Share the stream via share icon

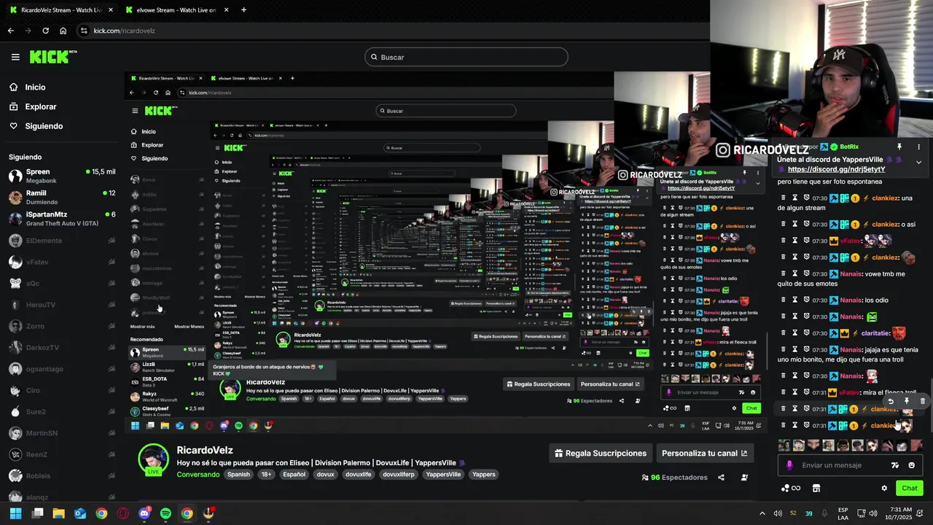coord(721,478)
